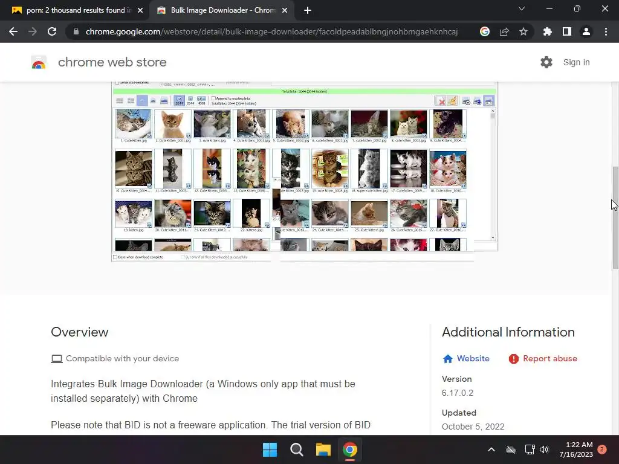
Task: Click the Chrome taskbar icon
Action: pos(350,449)
